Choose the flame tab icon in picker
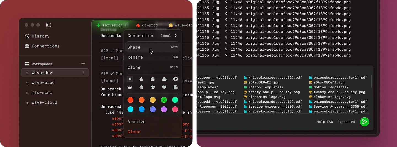Screen dimensions: 397x147 coord(141,79)
